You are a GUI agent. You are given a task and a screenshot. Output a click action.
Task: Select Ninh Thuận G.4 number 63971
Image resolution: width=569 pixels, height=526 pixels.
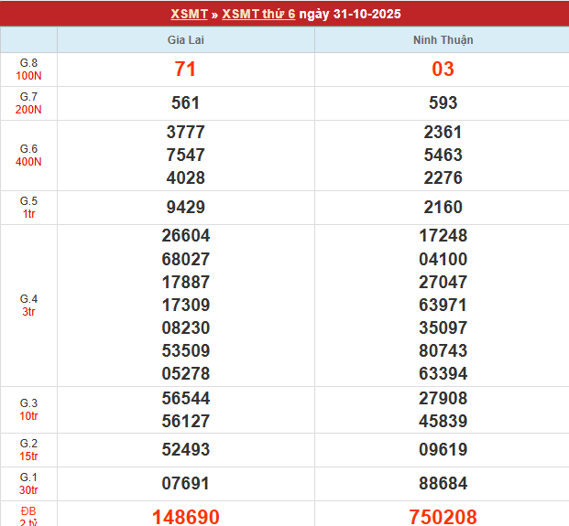[x=443, y=305]
